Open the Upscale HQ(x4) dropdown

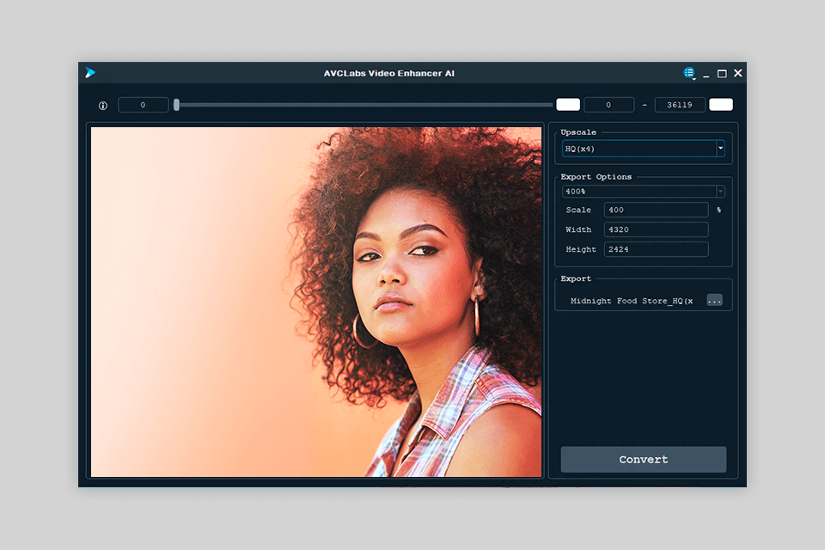(643, 149)
